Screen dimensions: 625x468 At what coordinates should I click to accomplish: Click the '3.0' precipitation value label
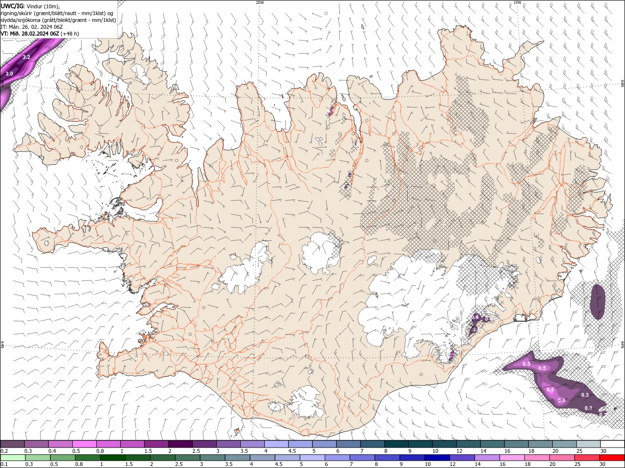pyautogui.click(x=9, y=74)
